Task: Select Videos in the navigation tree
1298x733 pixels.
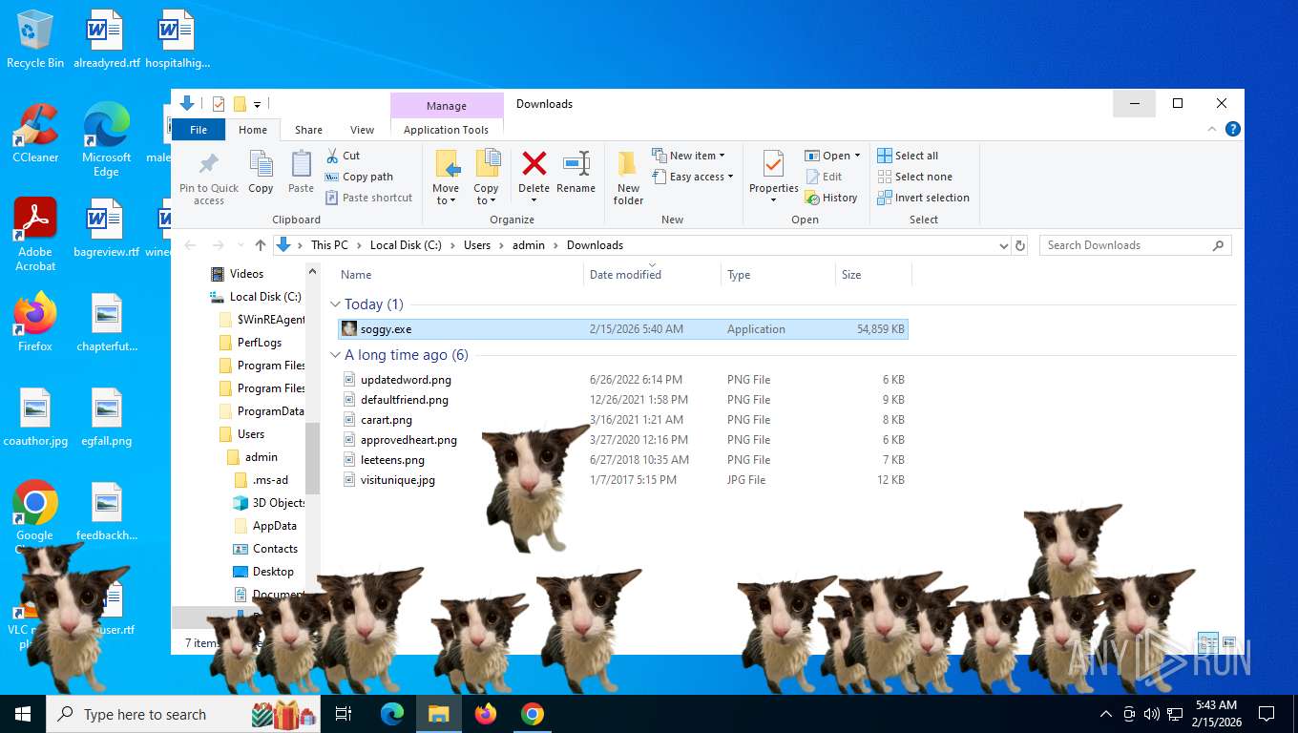Action: tap(246, 274)
